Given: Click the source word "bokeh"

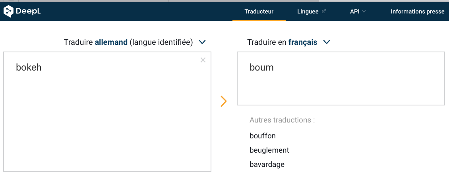Looking at the screenshot, I should (29, 67).
